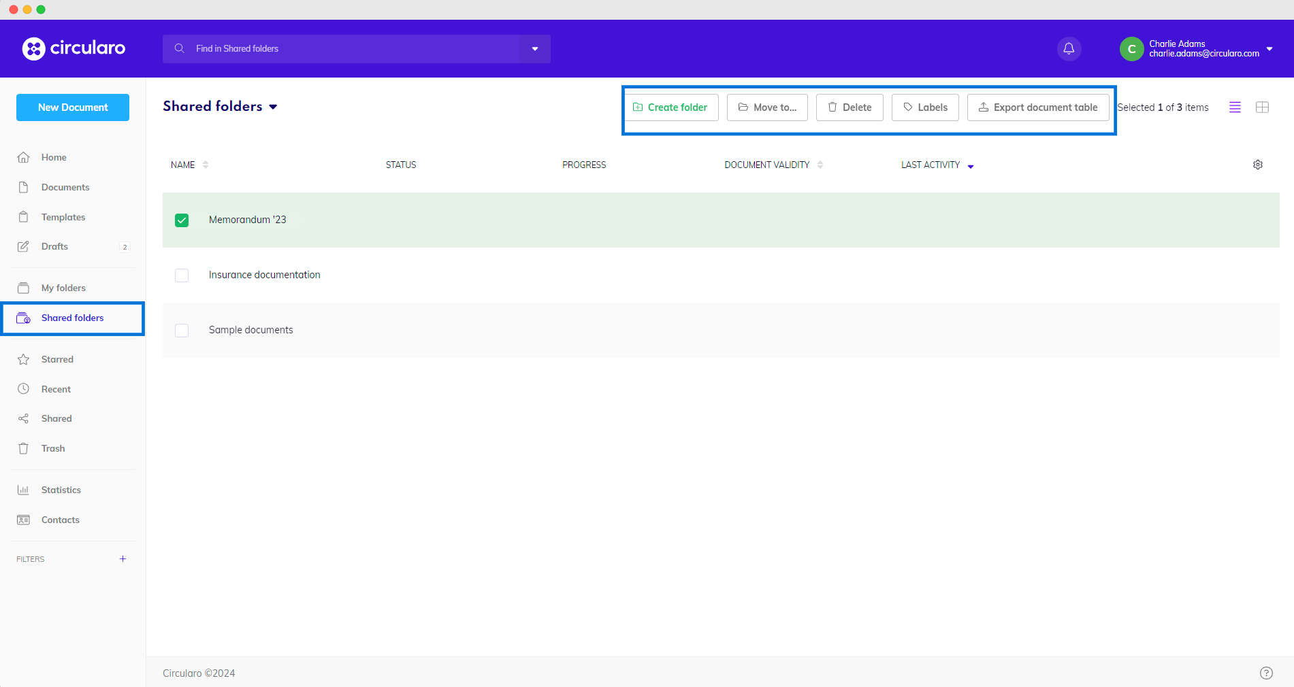Open the help question mark icon
This screenshot has height=687, width=1294.
pos(1265,673)
